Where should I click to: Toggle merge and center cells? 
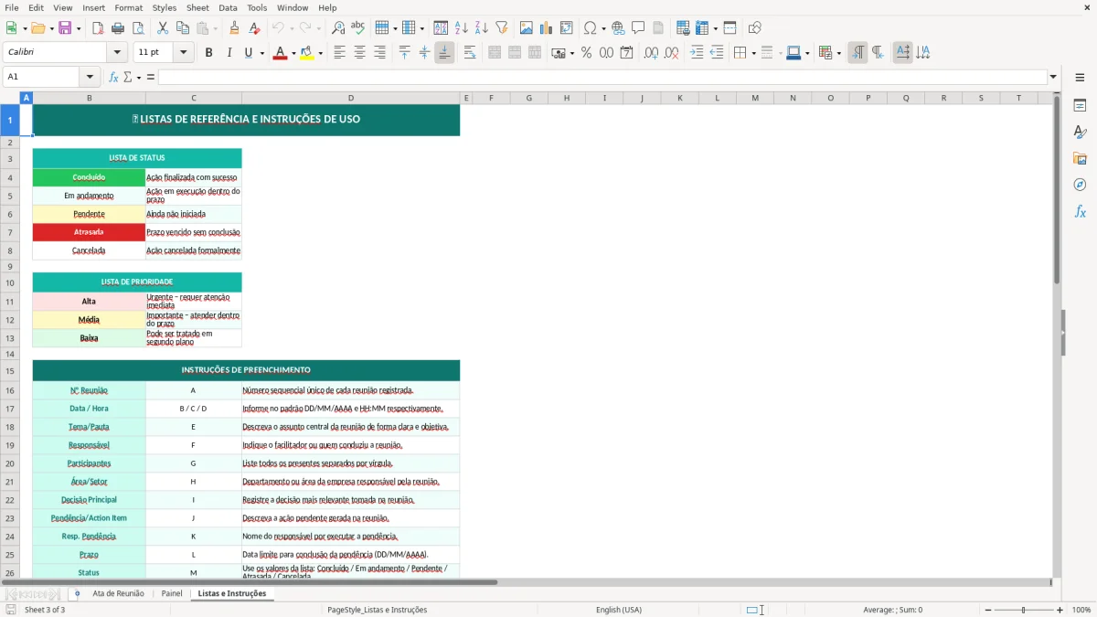point(495,53)
